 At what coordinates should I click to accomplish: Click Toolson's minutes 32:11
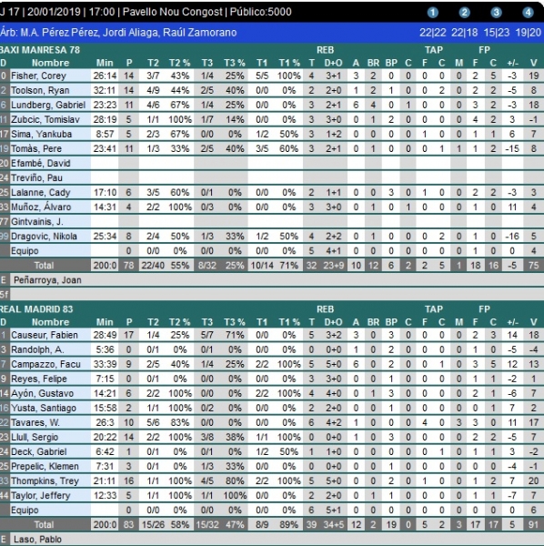pos(105,90)
